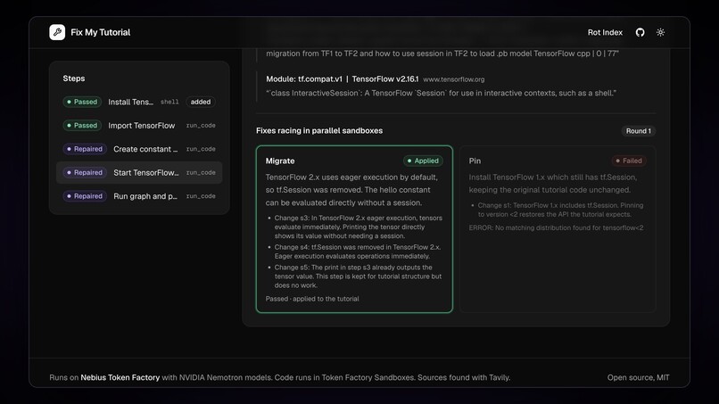Select the Run graph and p... step
Screen dimensions: 719x404
tap(139, 196)
